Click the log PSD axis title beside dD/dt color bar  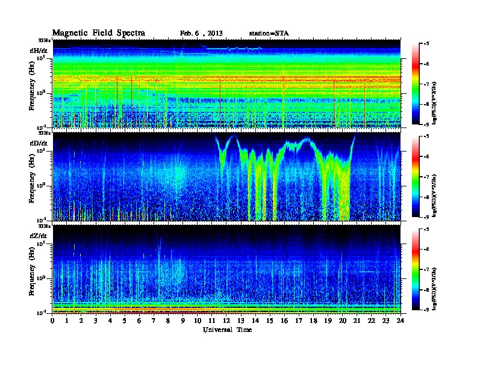(x=434, y=195)
